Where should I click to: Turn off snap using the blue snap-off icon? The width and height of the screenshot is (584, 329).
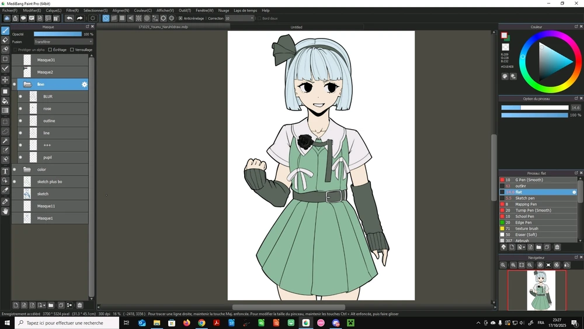(106, 18)
